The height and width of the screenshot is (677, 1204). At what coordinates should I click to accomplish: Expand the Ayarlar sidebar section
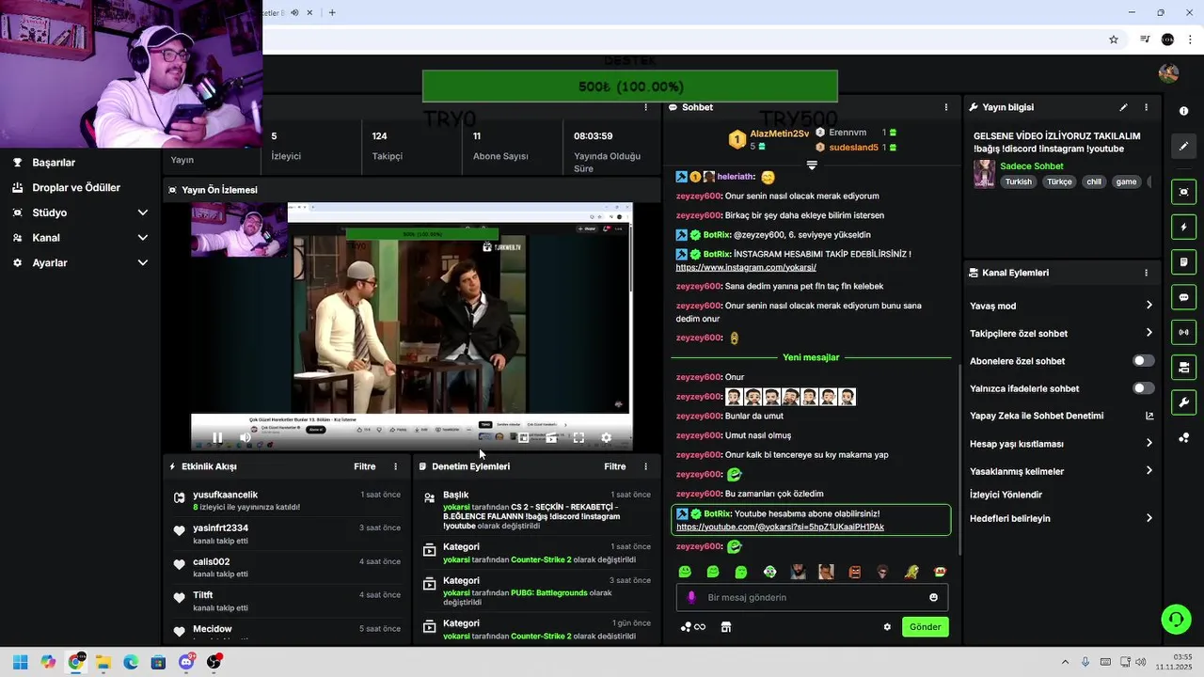click(x=80, y=262)
